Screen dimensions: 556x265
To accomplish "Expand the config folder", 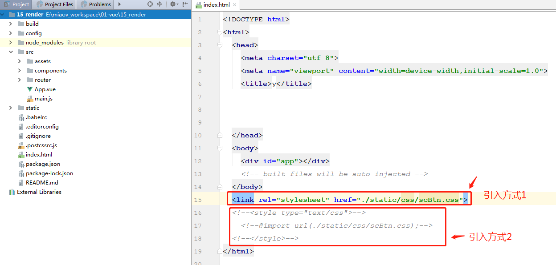I will click(11, 33).
